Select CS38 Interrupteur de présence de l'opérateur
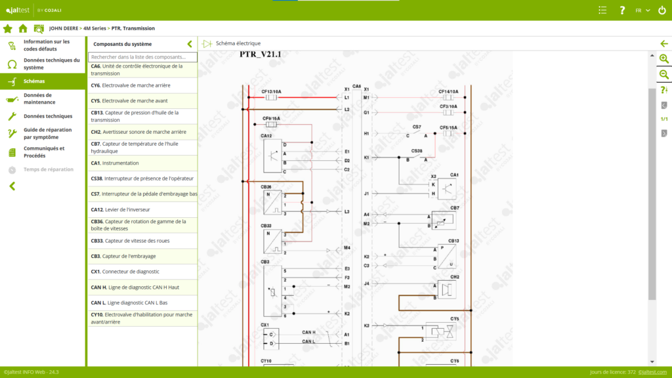672x378 pixels. (142, 178)
